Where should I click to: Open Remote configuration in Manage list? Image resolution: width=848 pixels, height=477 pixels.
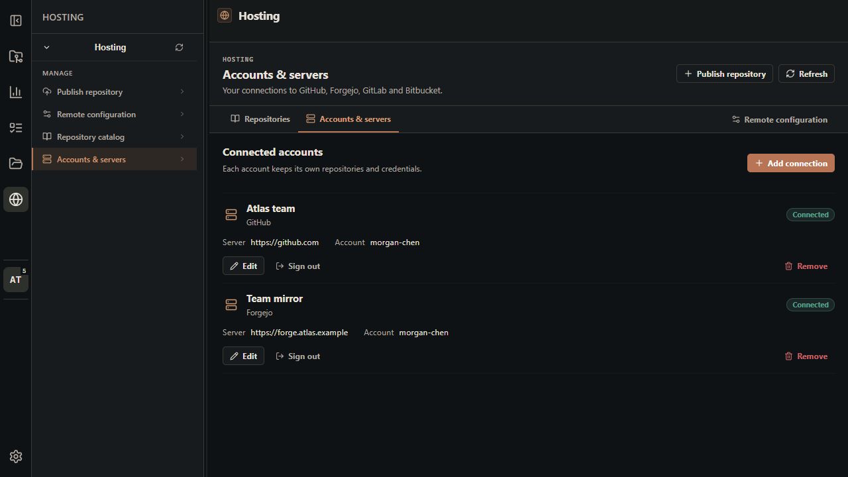pos(114,115)
